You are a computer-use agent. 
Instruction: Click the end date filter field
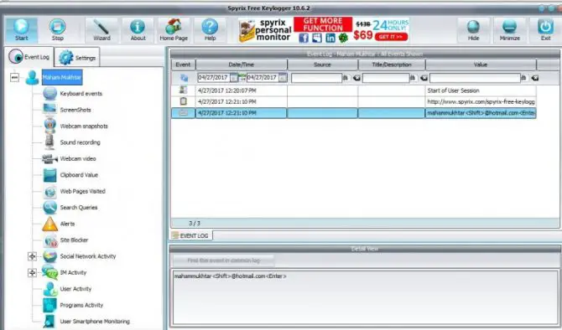[x=263, y=78]
